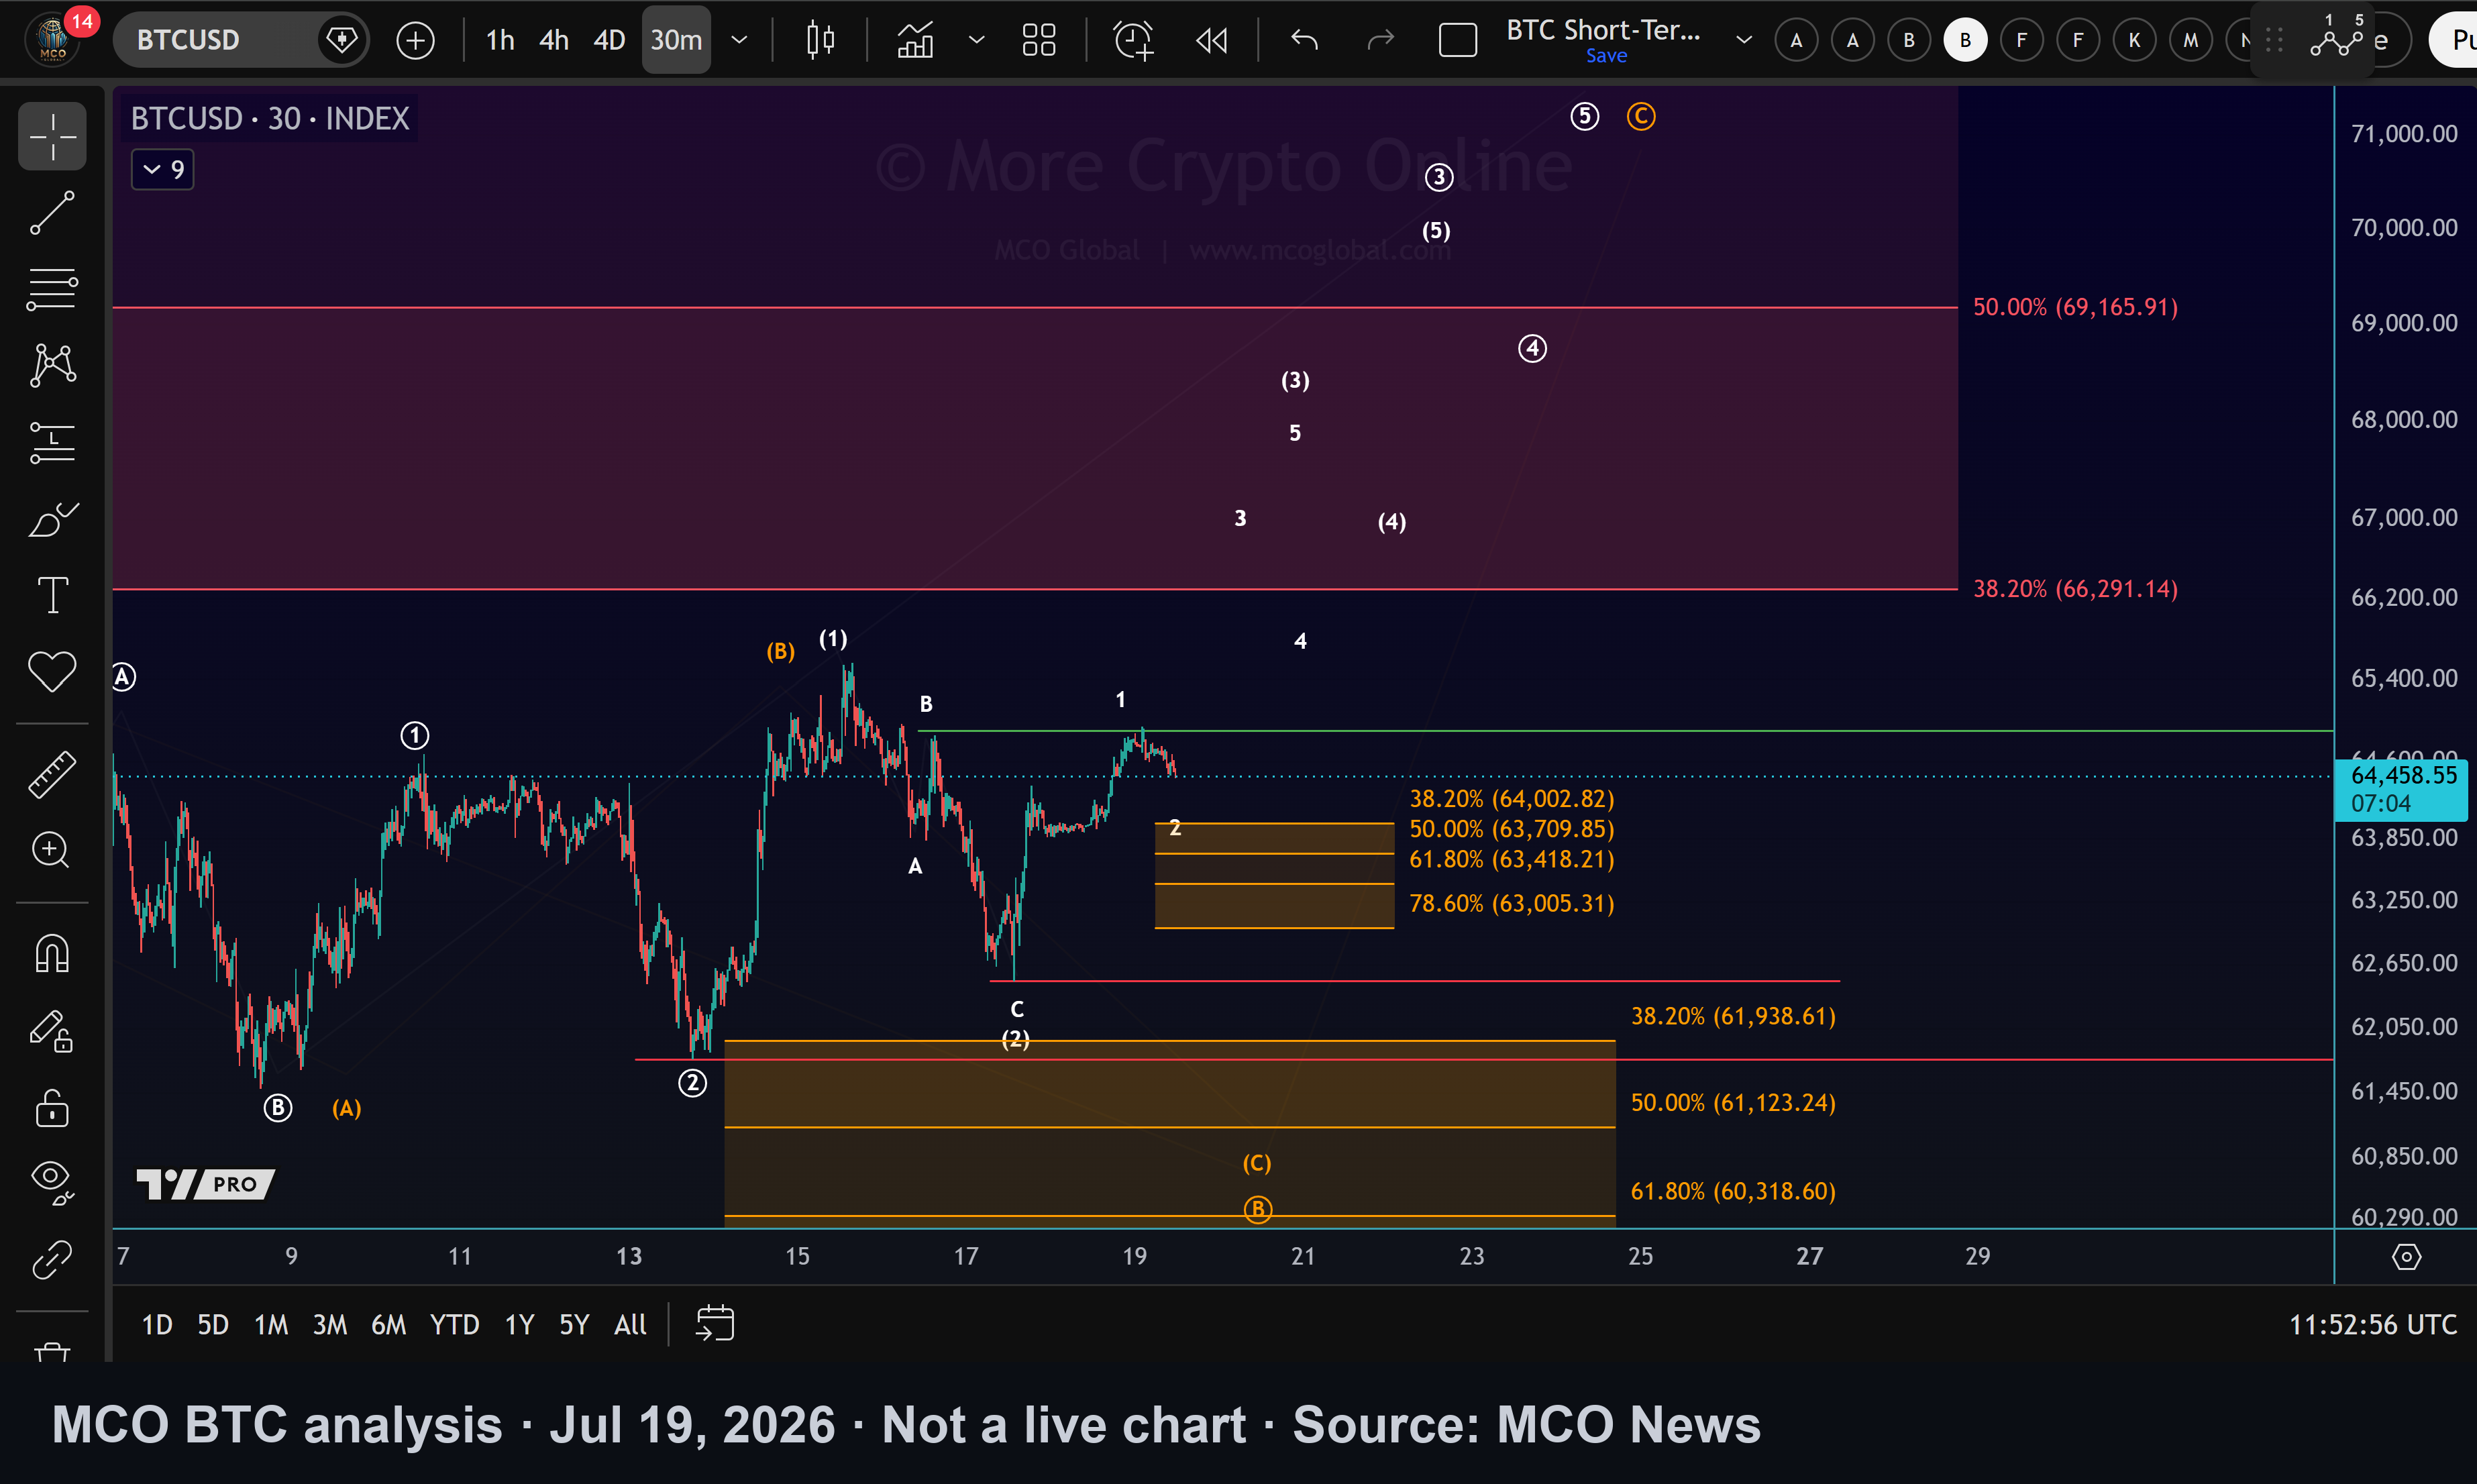Switch to the 4D timeframe

pos(609,40)
